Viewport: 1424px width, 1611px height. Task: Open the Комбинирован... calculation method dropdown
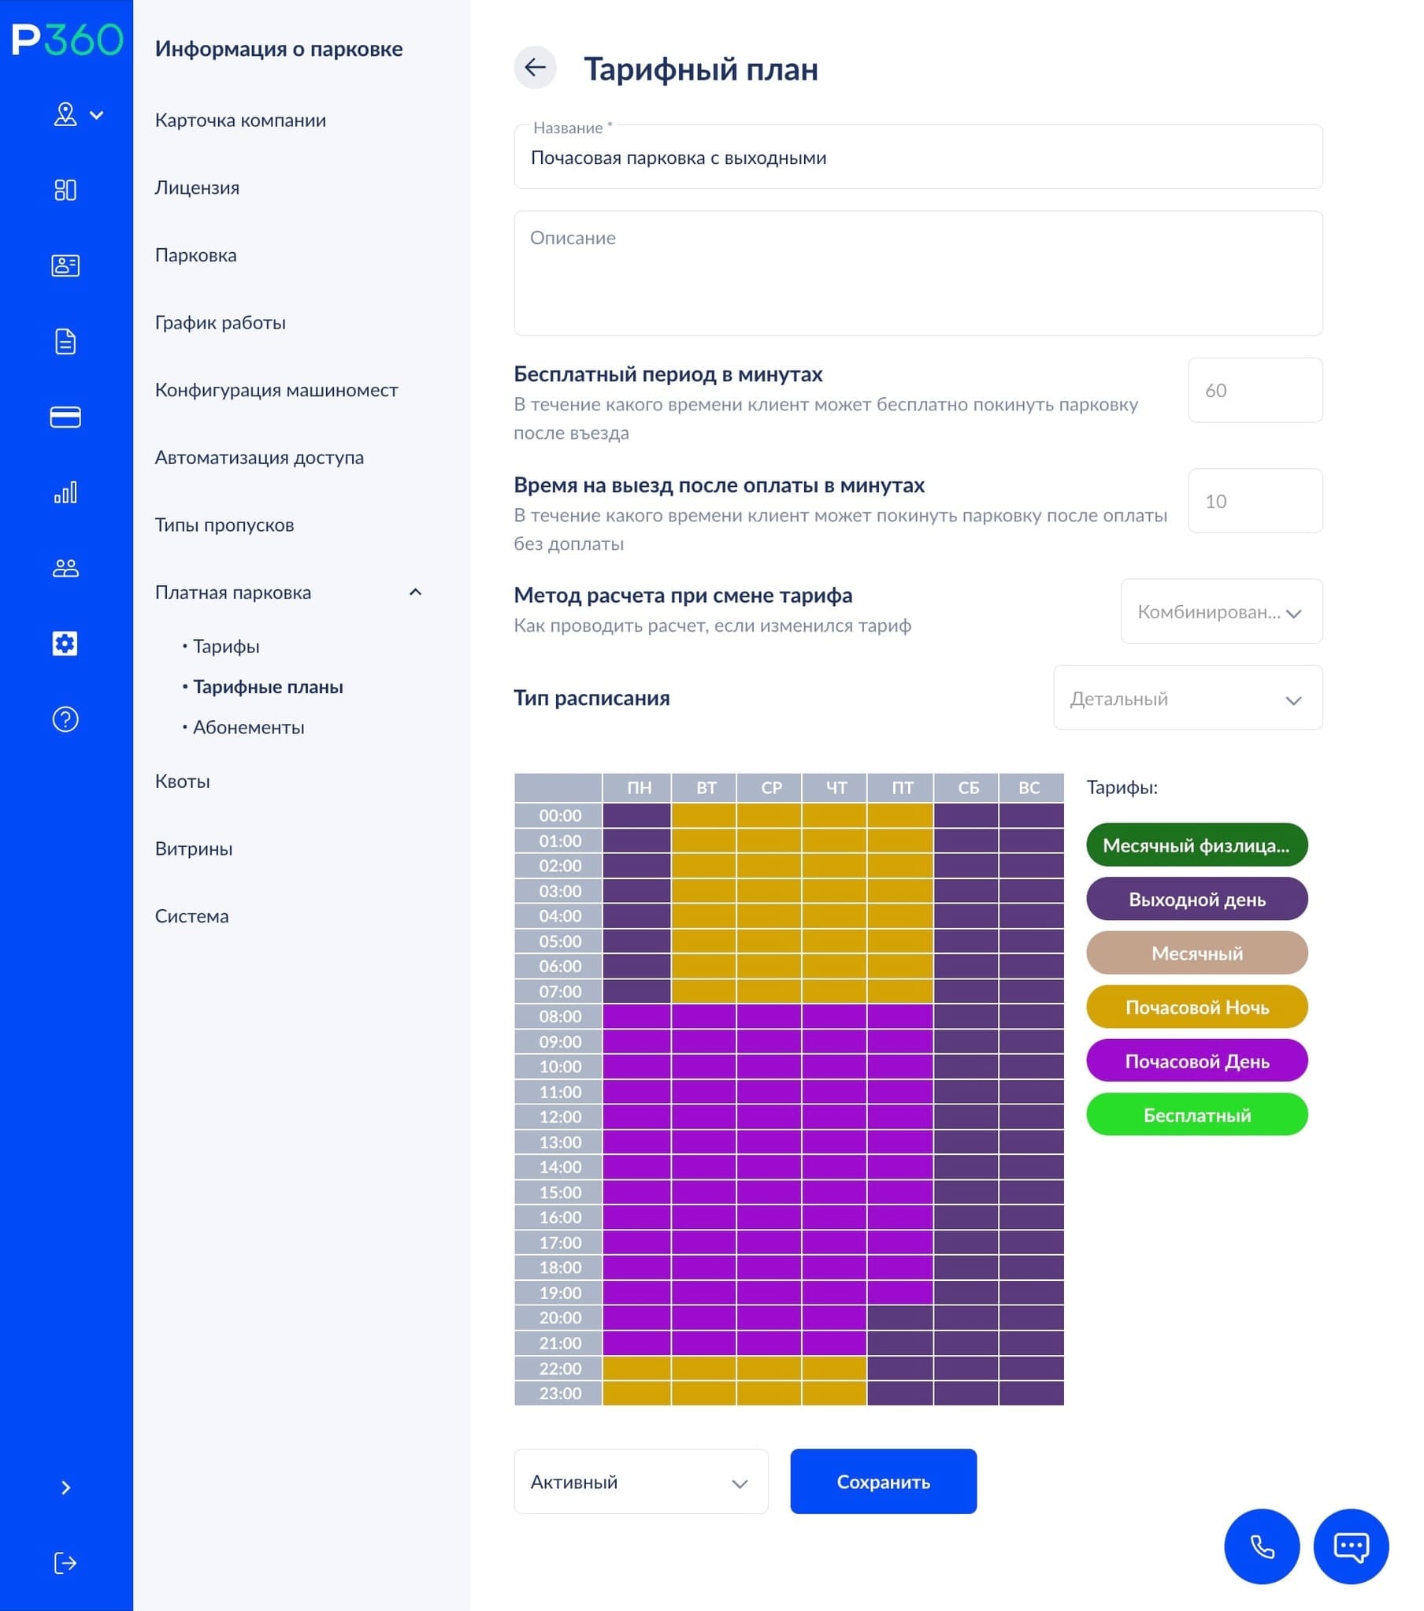click(x=1222, y=611)
